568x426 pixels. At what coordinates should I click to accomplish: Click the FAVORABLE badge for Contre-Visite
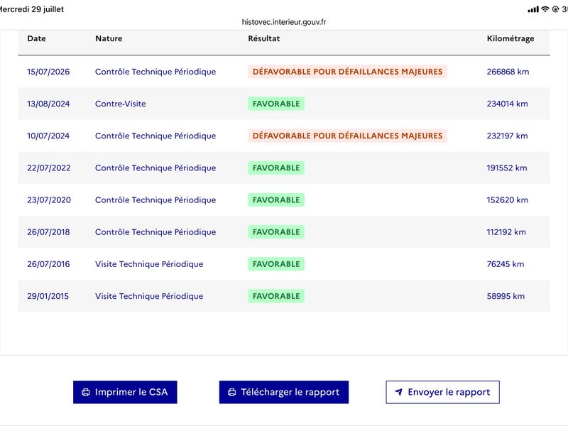[x=276, y=104]
